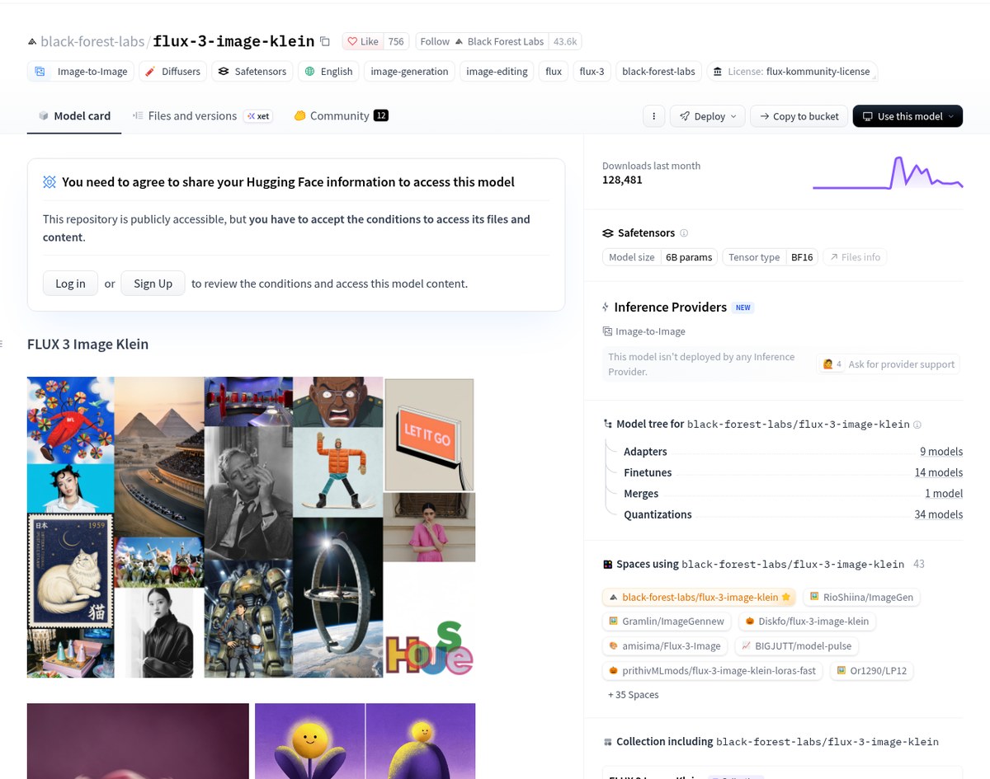
Task: Open the Use this model dropdown
Action: pos(907,116)
